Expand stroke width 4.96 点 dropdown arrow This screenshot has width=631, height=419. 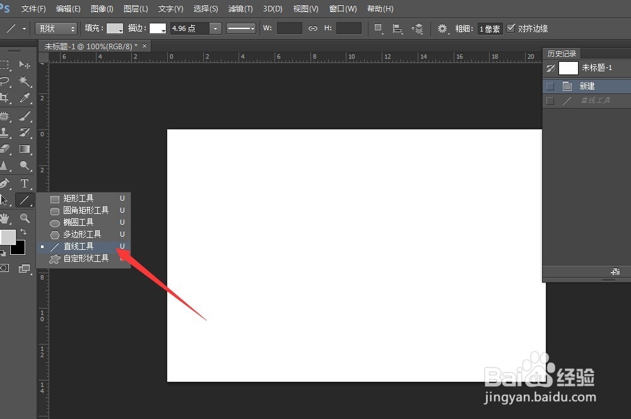pyautogui.click(x=216, y=28)
